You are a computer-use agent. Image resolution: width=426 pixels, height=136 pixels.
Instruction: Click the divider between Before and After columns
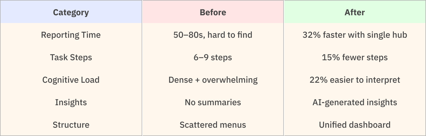(x=284, y=68)
